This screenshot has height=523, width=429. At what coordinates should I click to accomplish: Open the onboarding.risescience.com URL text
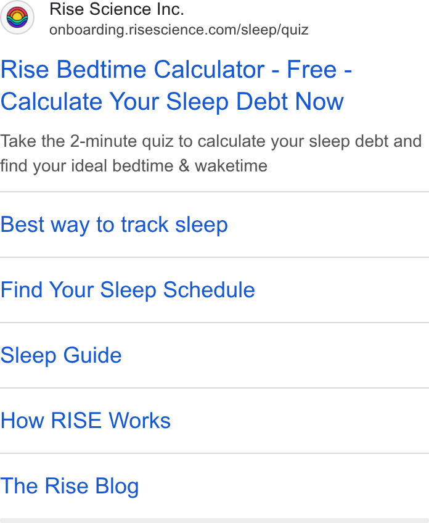pos(179,30)
